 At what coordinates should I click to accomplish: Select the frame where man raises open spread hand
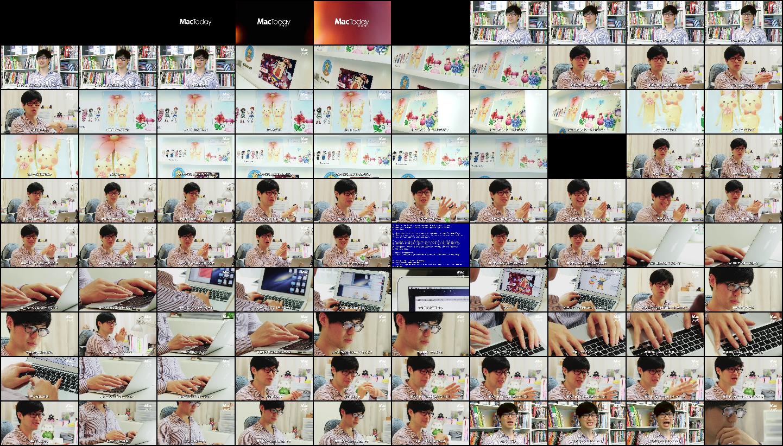tap(431, 201)
